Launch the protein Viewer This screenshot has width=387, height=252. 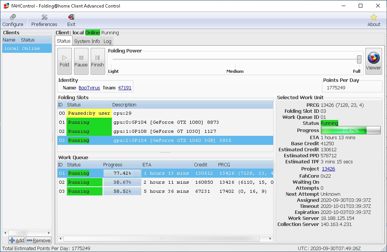point(373,61)
